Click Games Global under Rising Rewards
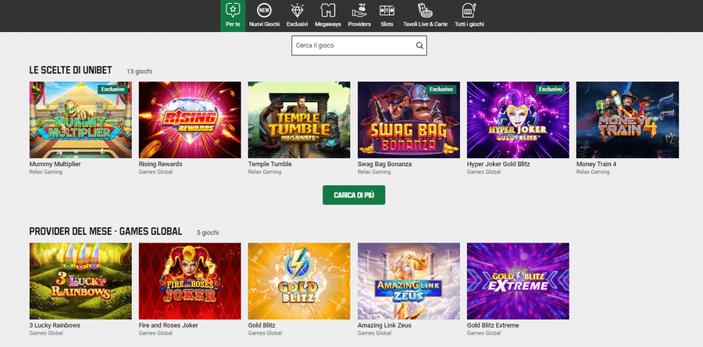 (155, 172)
